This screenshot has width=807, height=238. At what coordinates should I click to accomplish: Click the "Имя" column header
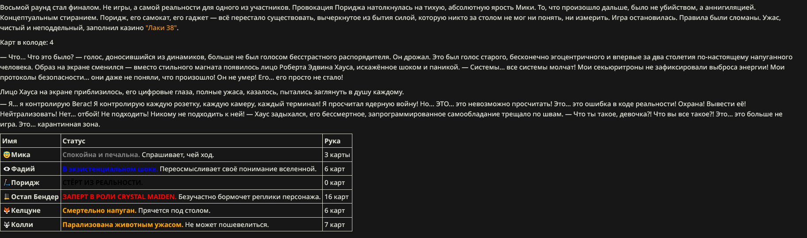tap(10, 141)
